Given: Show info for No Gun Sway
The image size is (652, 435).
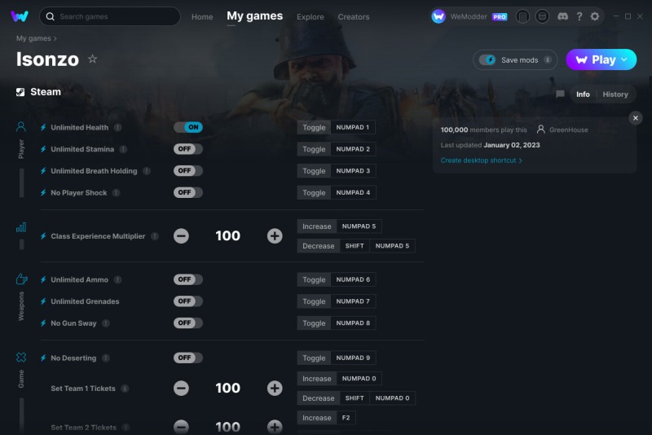Looking at the screenshot, I should click(106, 323).
